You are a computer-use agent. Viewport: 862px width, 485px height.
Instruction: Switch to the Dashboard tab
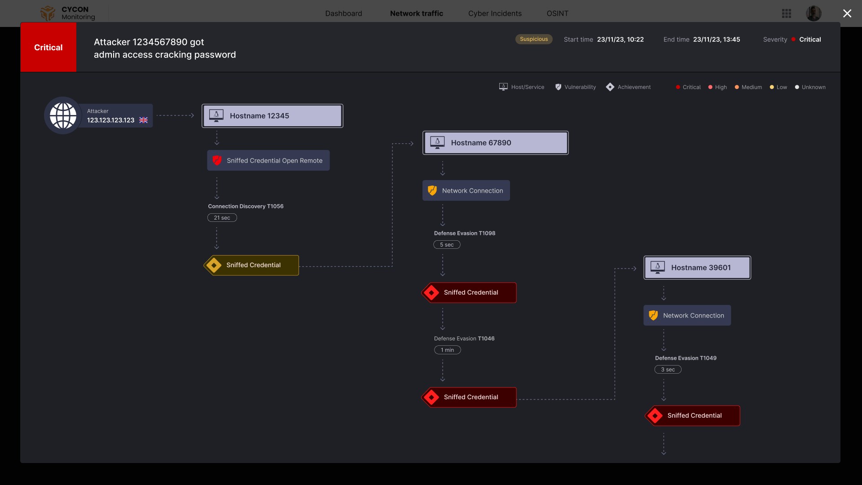[343, 13]
